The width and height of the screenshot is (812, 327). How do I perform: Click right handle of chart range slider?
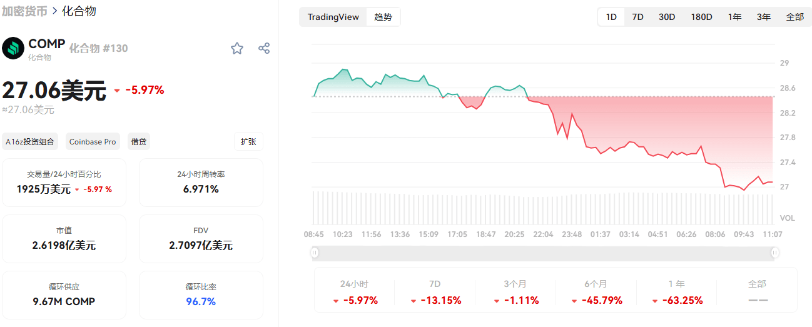coord(775,253)
